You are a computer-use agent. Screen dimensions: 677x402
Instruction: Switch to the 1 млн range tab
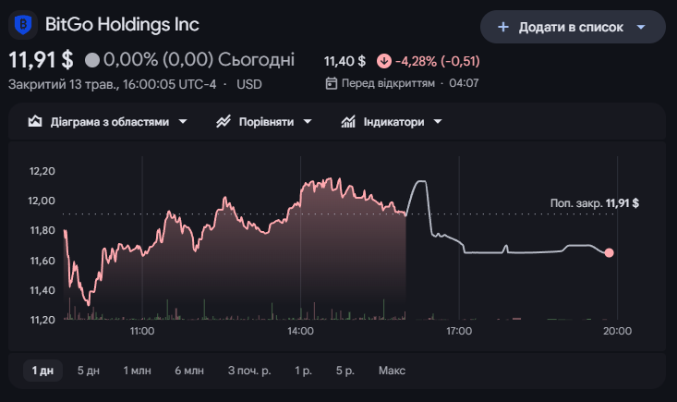pyautogui.click(x=138, y=371)
